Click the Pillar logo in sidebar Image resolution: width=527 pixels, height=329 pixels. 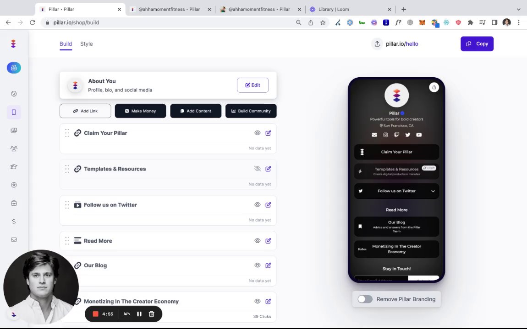tap(13, 43)
